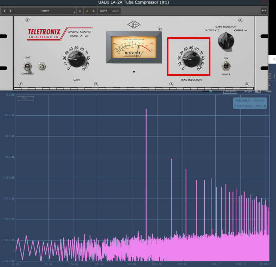The height and width of the screenshot is (267, 276).
Task: Click the Teletronix Engineering Co. logo
Action: point(44,34)
